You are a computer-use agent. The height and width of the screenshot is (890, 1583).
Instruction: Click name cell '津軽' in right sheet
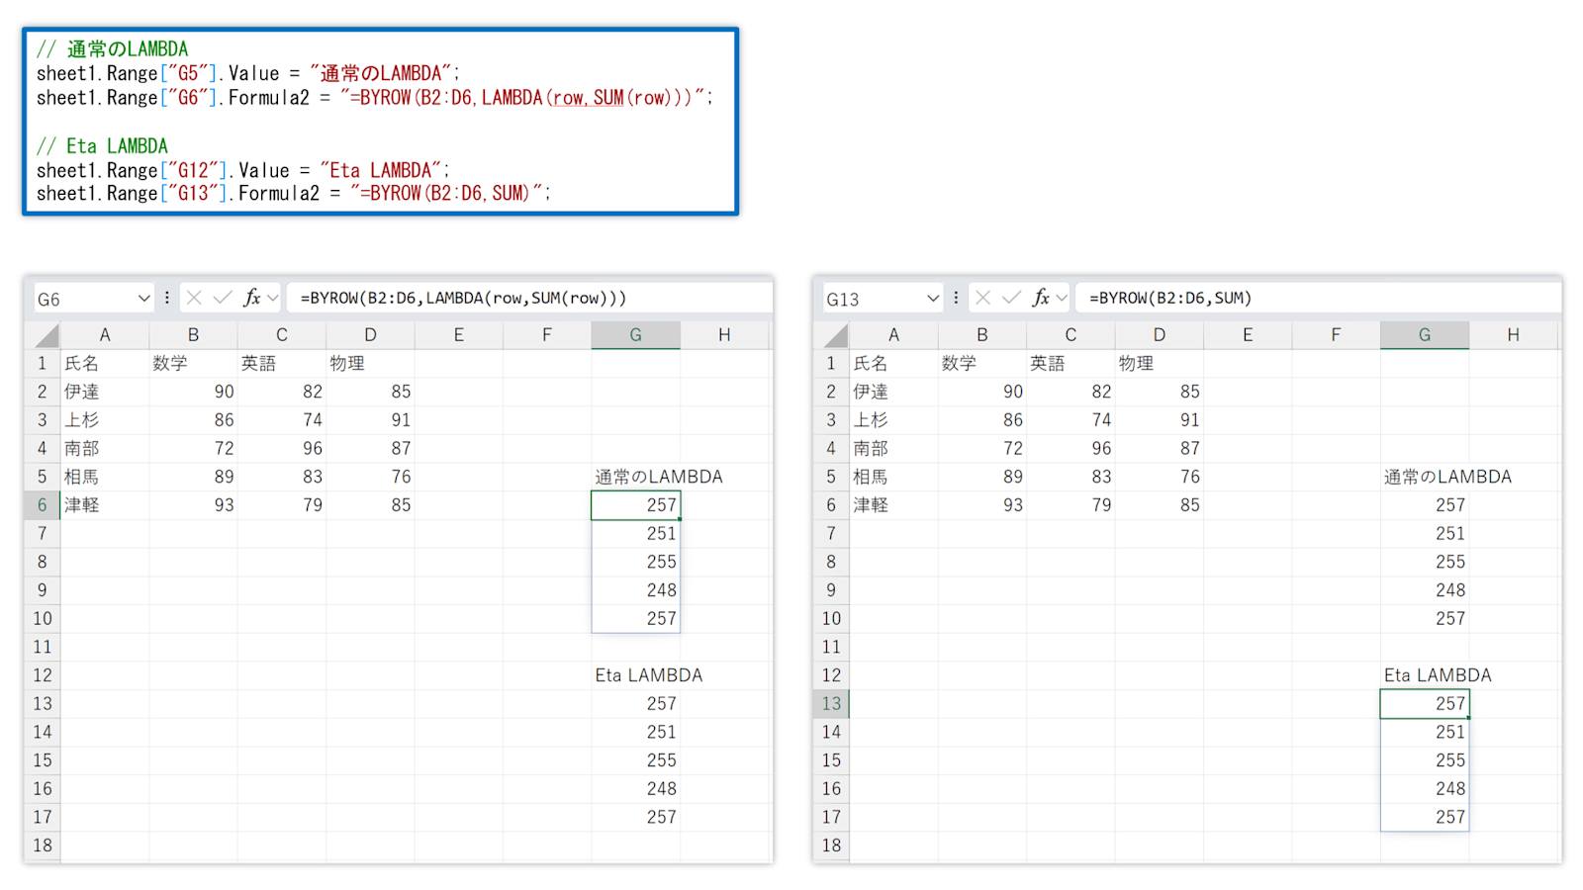(x=893, y=505)
